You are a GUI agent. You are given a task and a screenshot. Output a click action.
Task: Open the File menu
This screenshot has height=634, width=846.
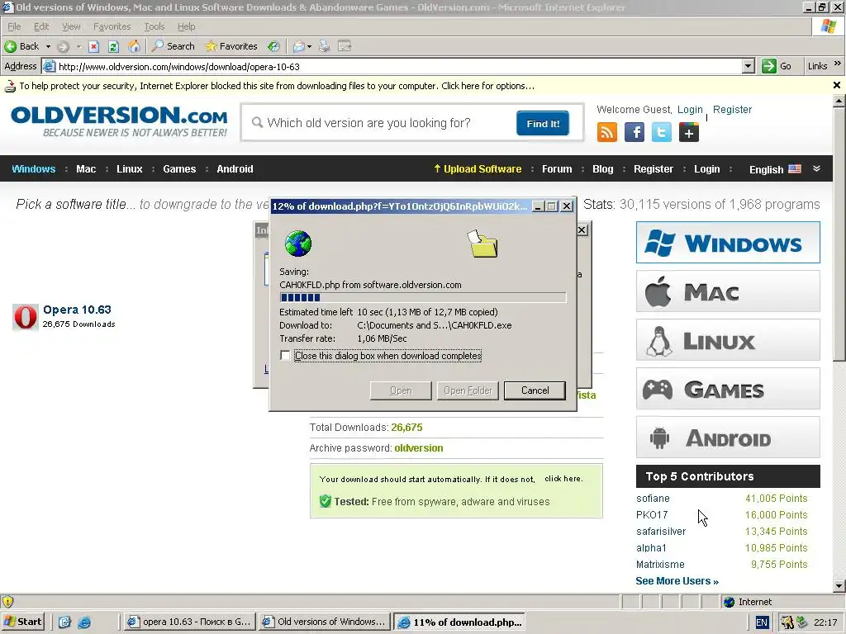coord(14,26)
